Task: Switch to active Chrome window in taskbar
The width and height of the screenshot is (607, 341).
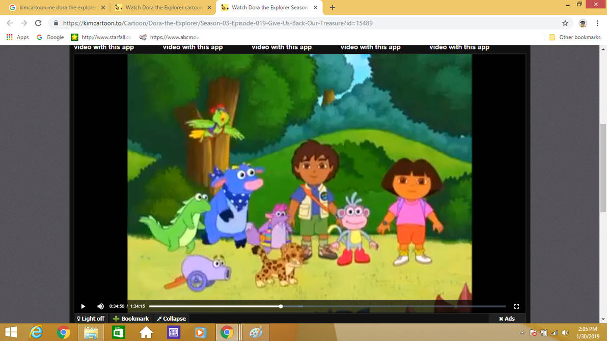Action: [x=227, y=332]
